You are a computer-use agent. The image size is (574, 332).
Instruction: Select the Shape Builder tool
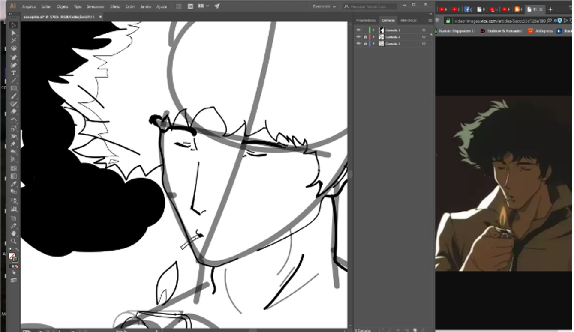tap(14, 153)
